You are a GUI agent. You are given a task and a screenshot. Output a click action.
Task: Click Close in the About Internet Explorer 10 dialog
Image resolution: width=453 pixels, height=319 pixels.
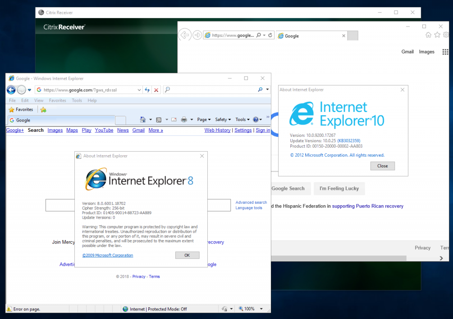[382, 166]
